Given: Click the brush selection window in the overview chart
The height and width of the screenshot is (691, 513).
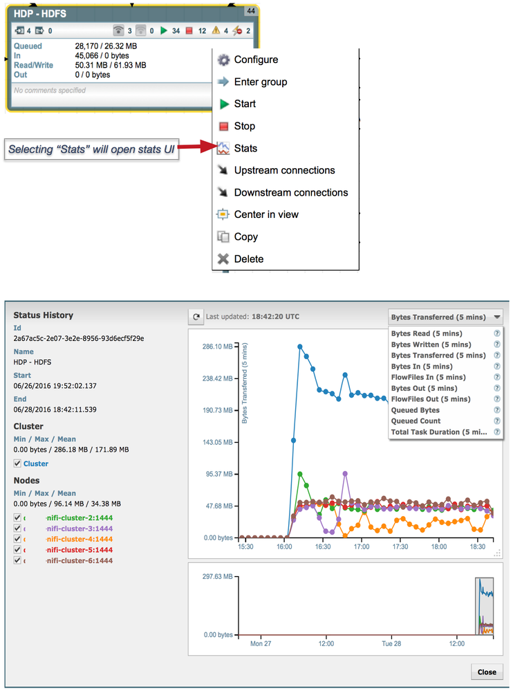Looking at the screenshot, I should pos(485,606).
